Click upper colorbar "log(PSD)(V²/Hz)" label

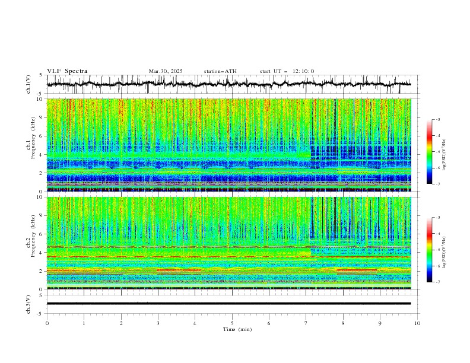[444, 155]
